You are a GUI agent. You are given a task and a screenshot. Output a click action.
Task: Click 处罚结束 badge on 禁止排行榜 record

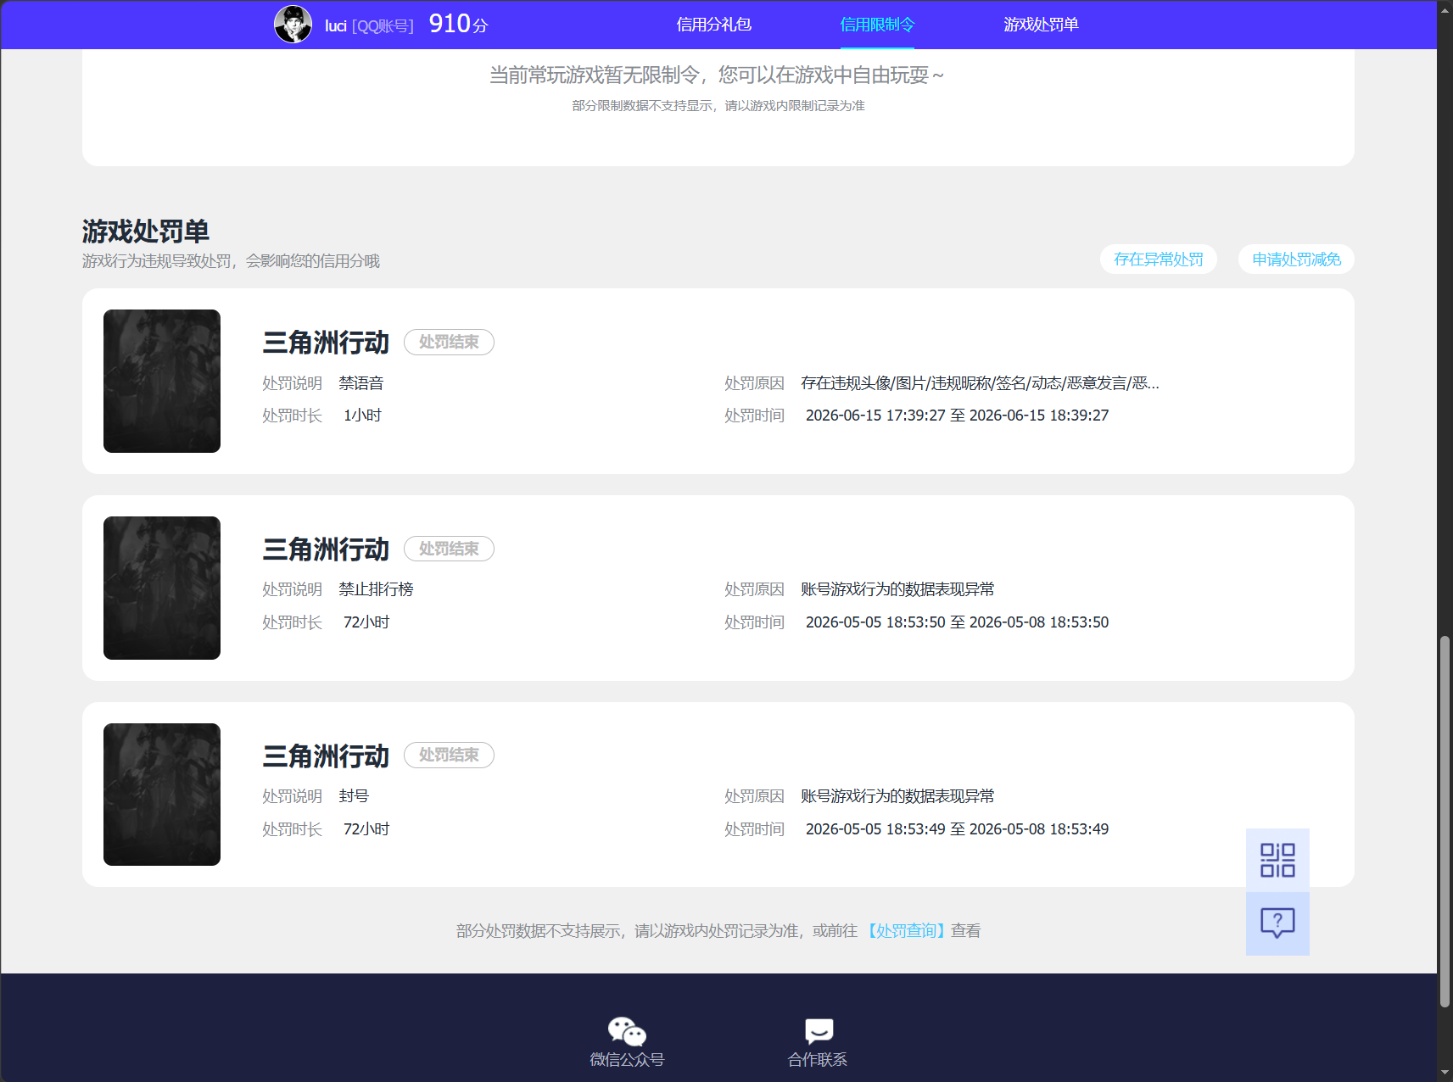pyautogui.click(x=449, y=549)
